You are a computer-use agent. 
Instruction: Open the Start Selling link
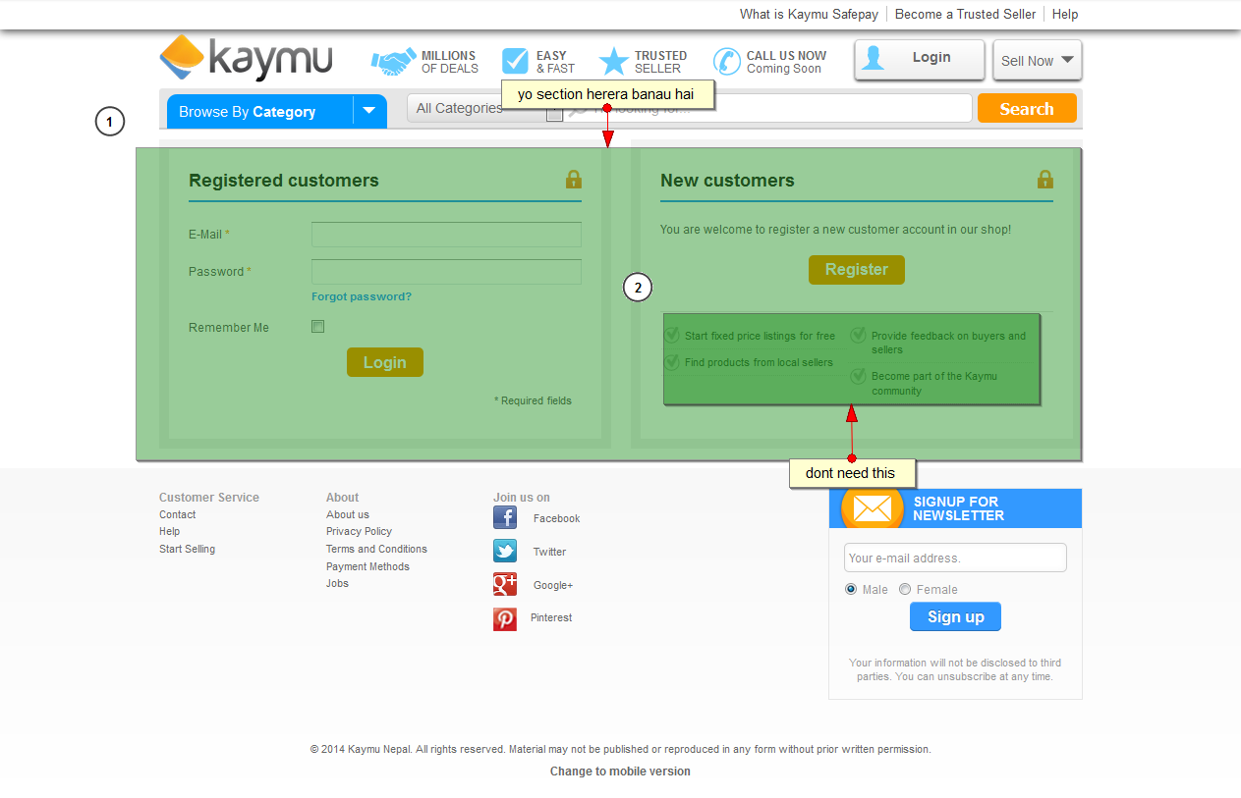pos(188,549)
